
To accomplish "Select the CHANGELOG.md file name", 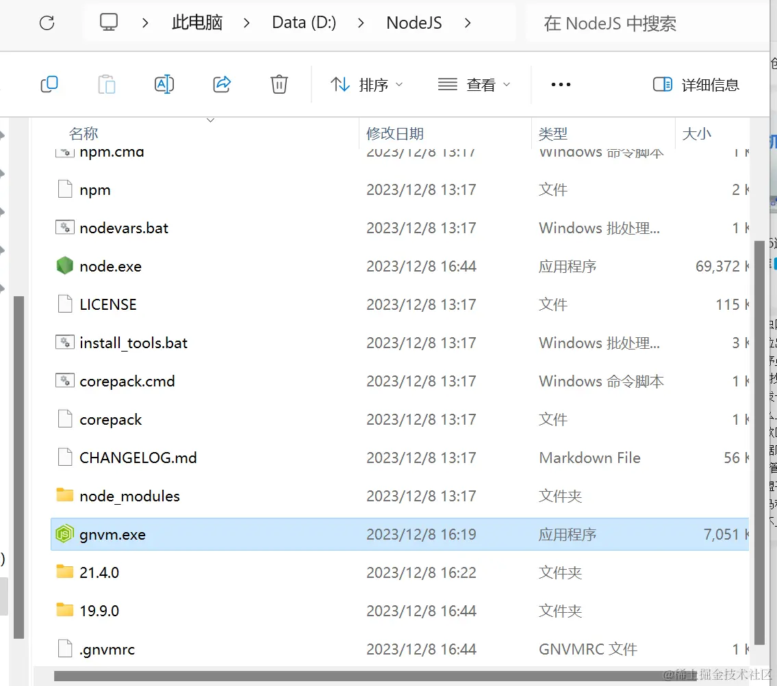I will coord(138,458).
